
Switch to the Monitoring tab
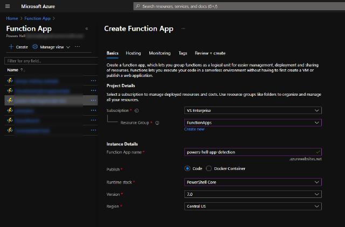pos(160,53)
